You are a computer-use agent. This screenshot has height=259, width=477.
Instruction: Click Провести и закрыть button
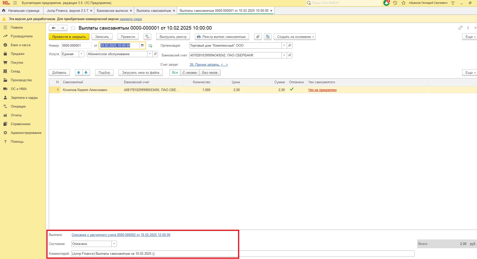point(69,37)
